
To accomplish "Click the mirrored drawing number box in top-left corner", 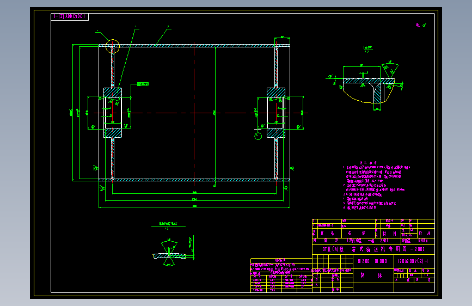I will (x=70, y=16).
